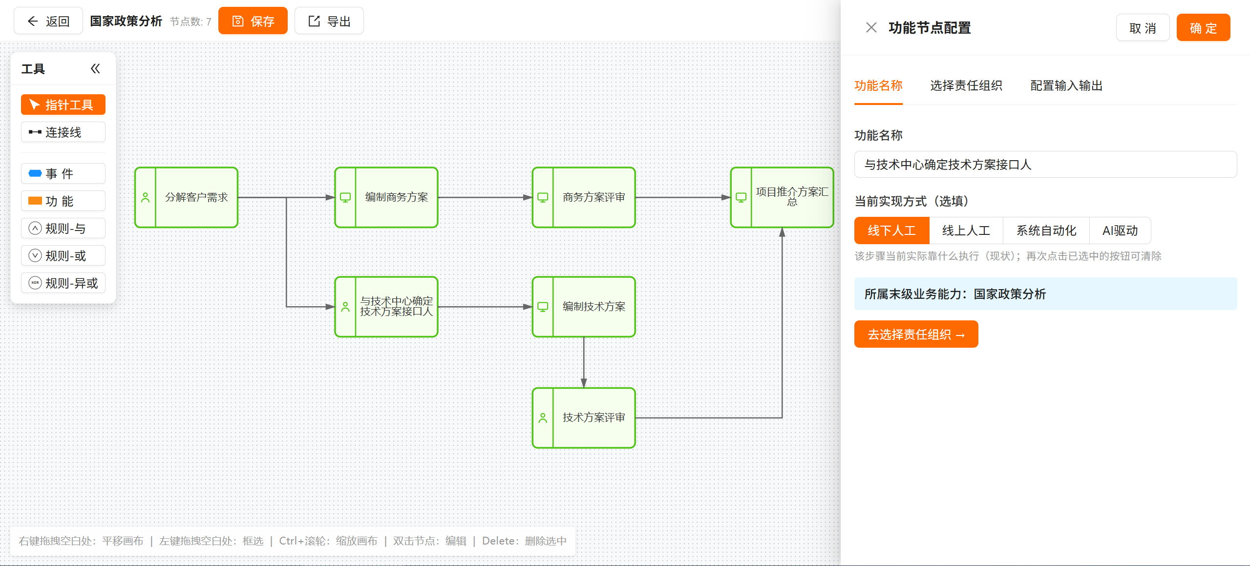1250x566 pixels.
Task: Click the 所属末级业务能力：国家政策分析 info text
Action: pyautogui.click(x=955, y=294)
